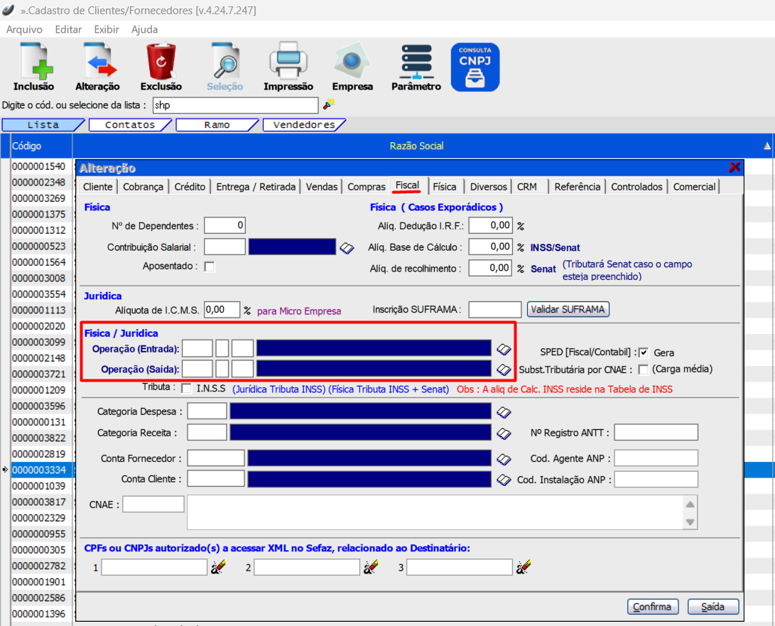Enable Tributa I.N.S.S checkbox
Screen dimensions: 775x626
click(186, 389)
